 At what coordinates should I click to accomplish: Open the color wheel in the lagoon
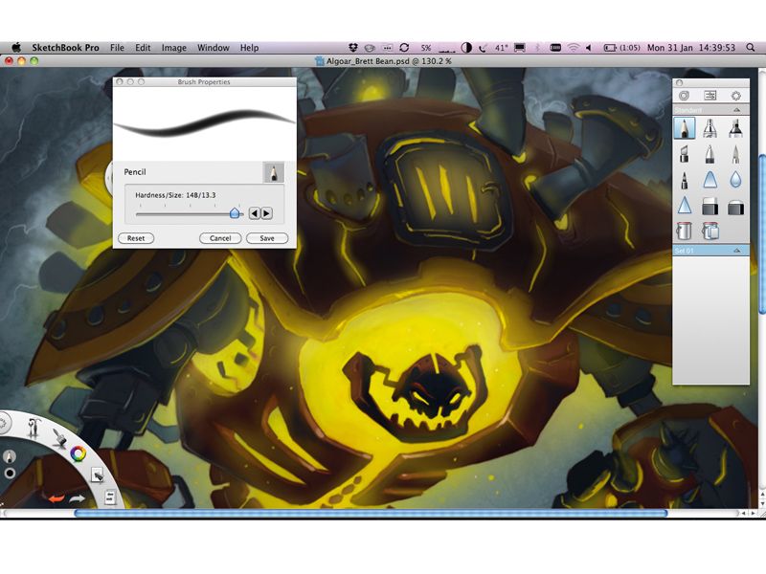point(79,453)
